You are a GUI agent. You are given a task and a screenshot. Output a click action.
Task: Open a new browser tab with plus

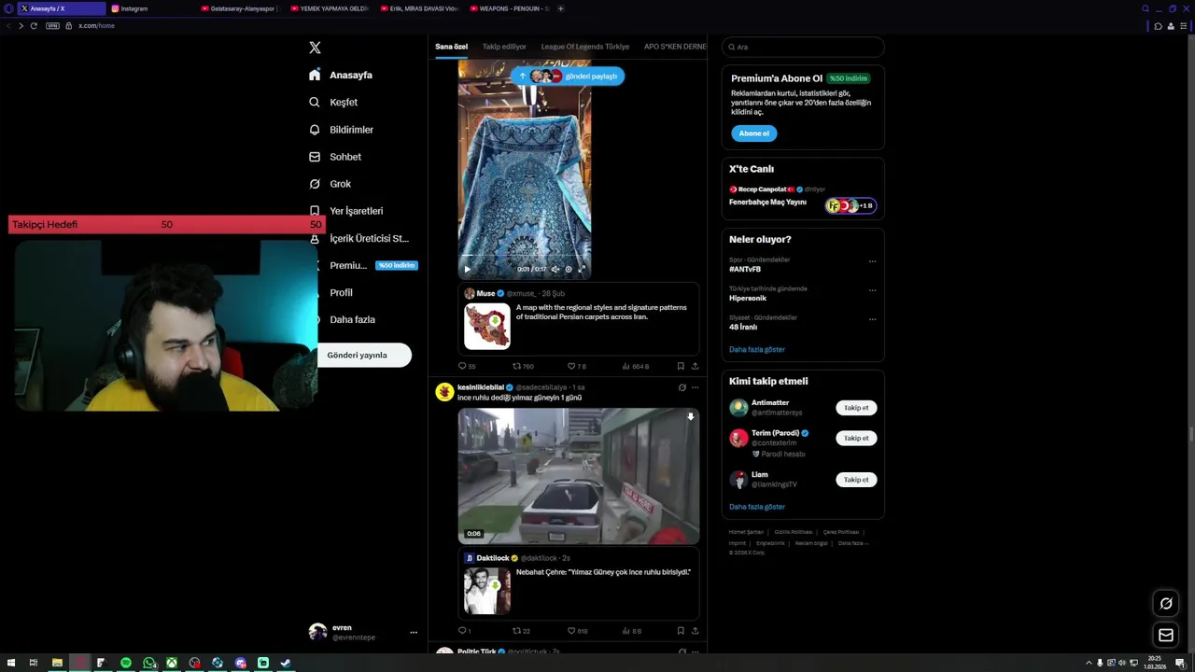click(x=560, y=8)
